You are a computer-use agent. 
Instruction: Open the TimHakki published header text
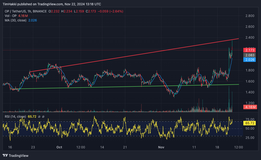[x=51, y=4]
